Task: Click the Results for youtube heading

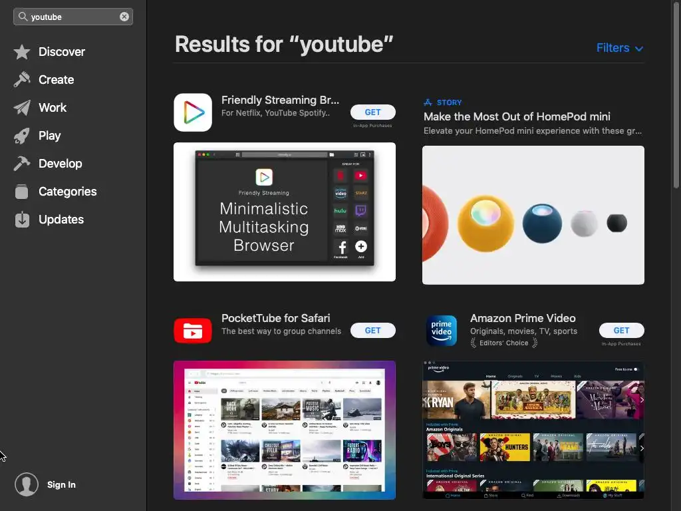Action: (283, 45)
